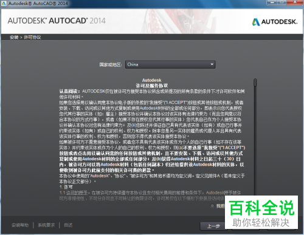Click the 国家或地区 label

tap(111, 65)
